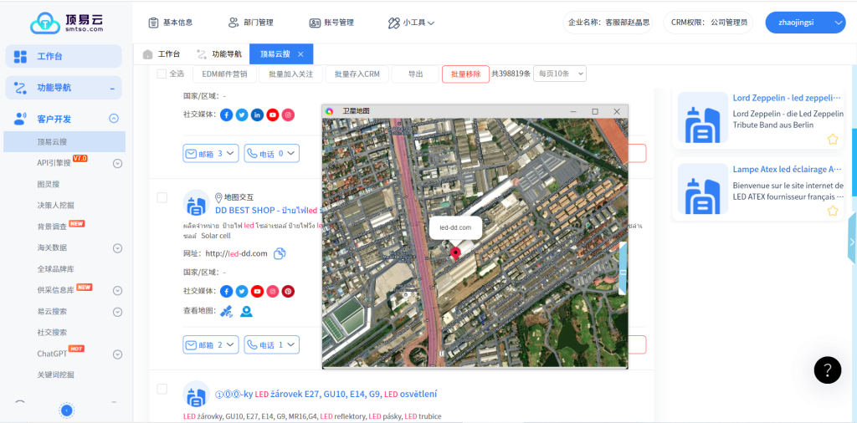Expand the 电话 1 phone list for DD BEST SHOP

pos(275,344)
